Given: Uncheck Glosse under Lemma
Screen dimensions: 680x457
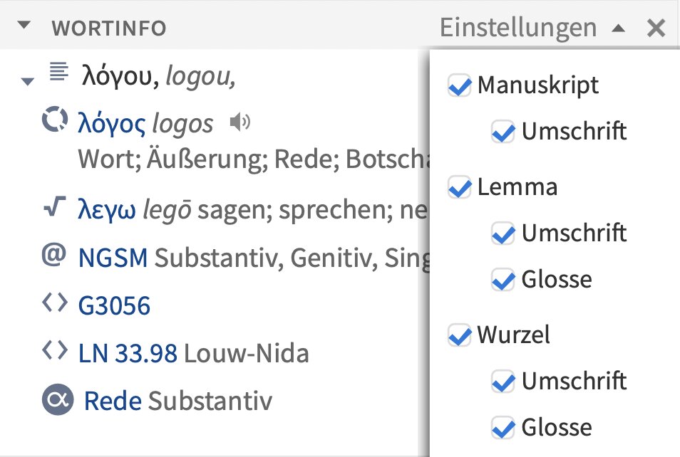Looking at the screenshot, I should 503,280.
